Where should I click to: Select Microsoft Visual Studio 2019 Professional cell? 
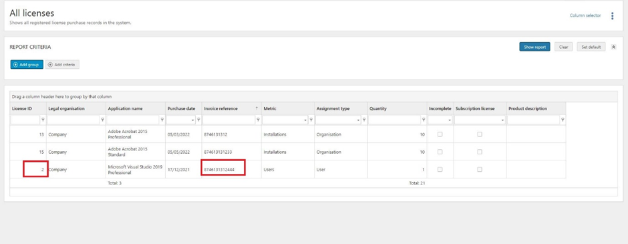tap(136, 170)
